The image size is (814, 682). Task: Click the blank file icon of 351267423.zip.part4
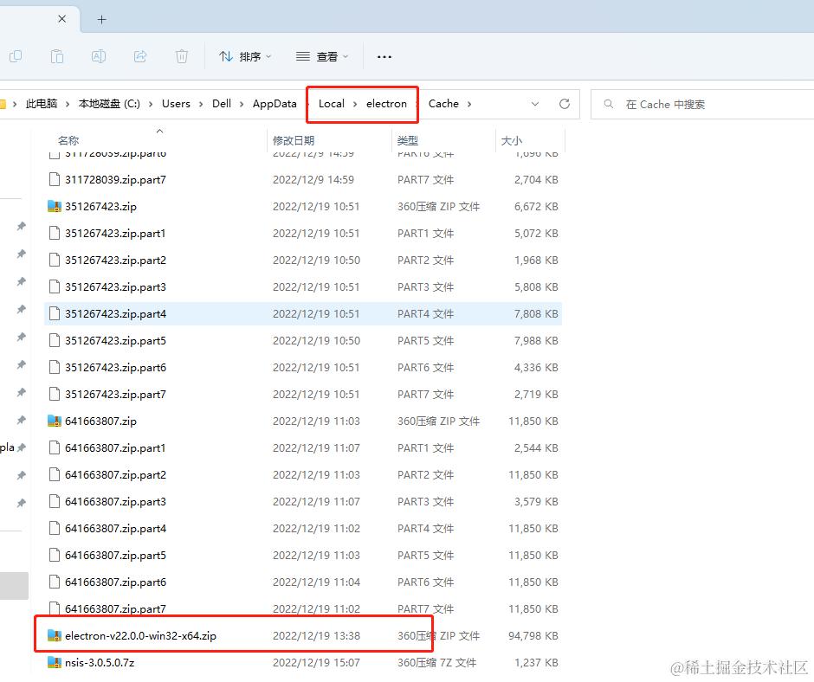[55, 313]
